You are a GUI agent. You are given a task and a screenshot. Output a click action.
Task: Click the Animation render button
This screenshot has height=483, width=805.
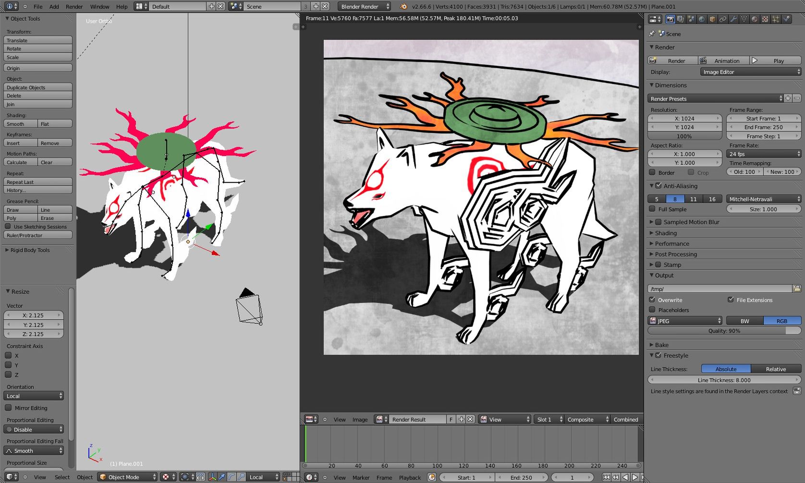pos(723,60)
